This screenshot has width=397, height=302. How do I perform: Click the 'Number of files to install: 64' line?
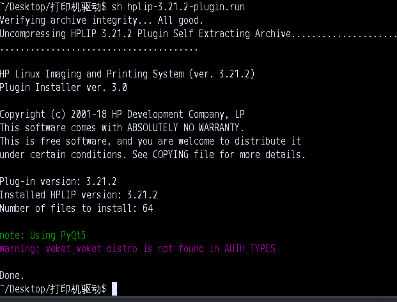76,208
